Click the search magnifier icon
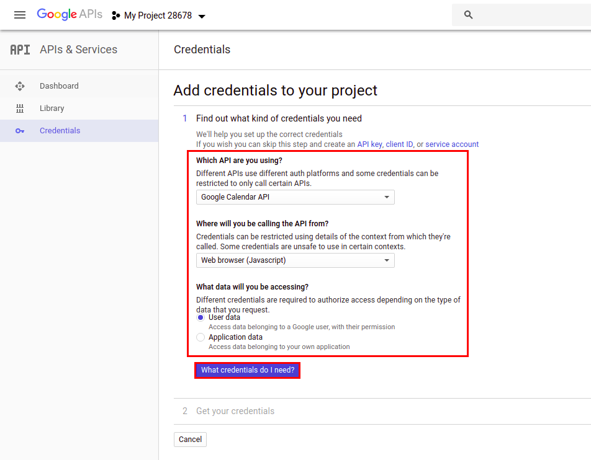The width and height of the screenshot is (591, 460). (468, 15)
